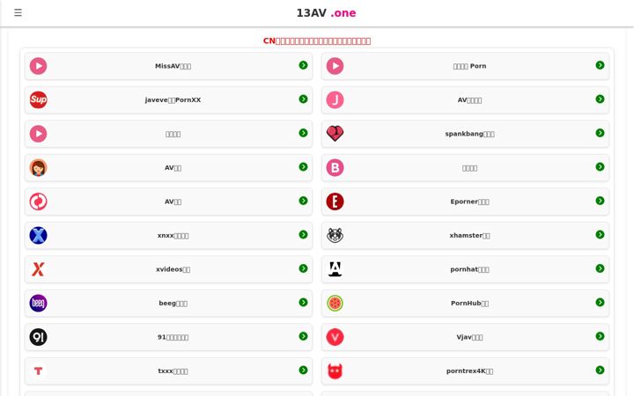The image size is (634, 396).
Task: Click the hamster face icon
Action: point(335,236)
